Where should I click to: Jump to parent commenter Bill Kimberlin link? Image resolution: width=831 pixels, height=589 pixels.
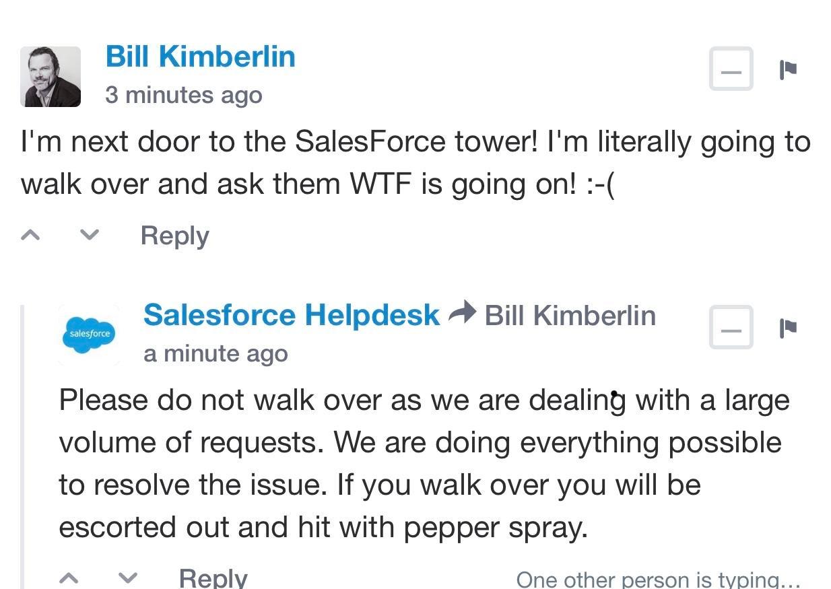[x=570, y=315]
